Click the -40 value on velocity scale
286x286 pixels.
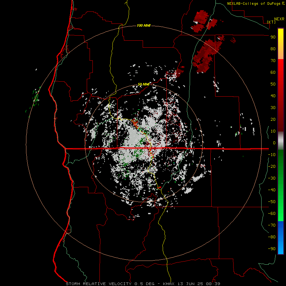(272, 190)
